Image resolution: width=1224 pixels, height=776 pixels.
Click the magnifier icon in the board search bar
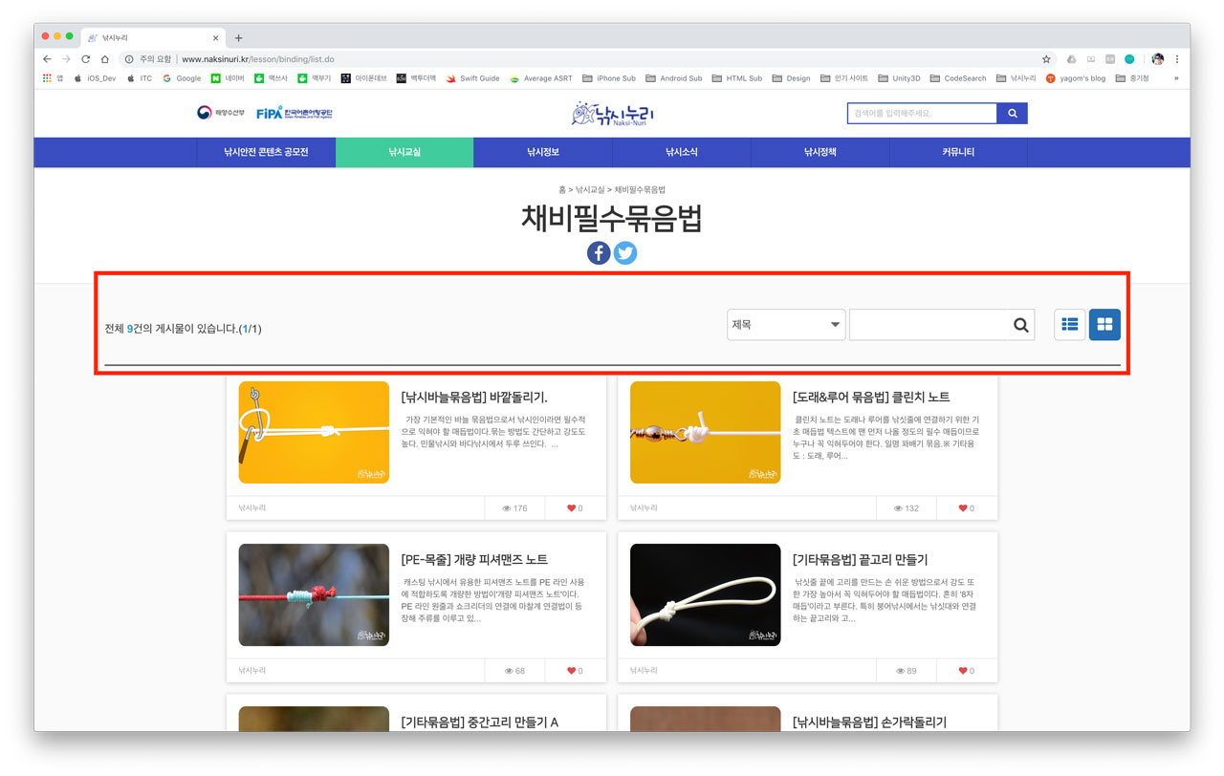(x=1019, y=324)
